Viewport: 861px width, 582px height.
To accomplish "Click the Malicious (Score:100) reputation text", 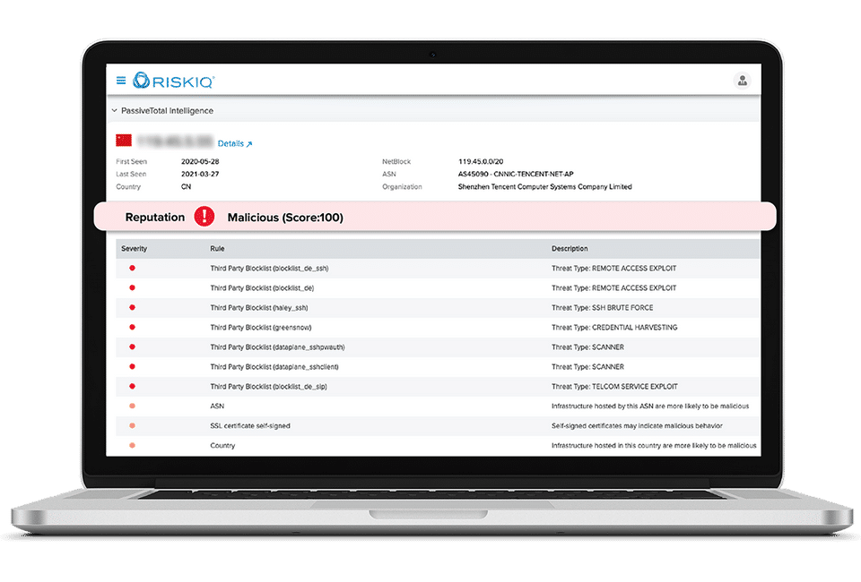I will pyautogui.click(x=285, y=218).
